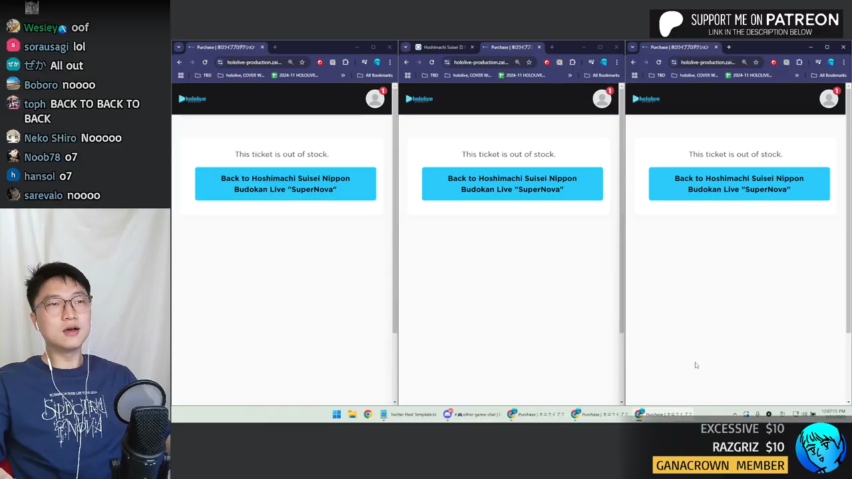Click the hololive logo in the left window
852x479 pixels.
coord(192,98)
